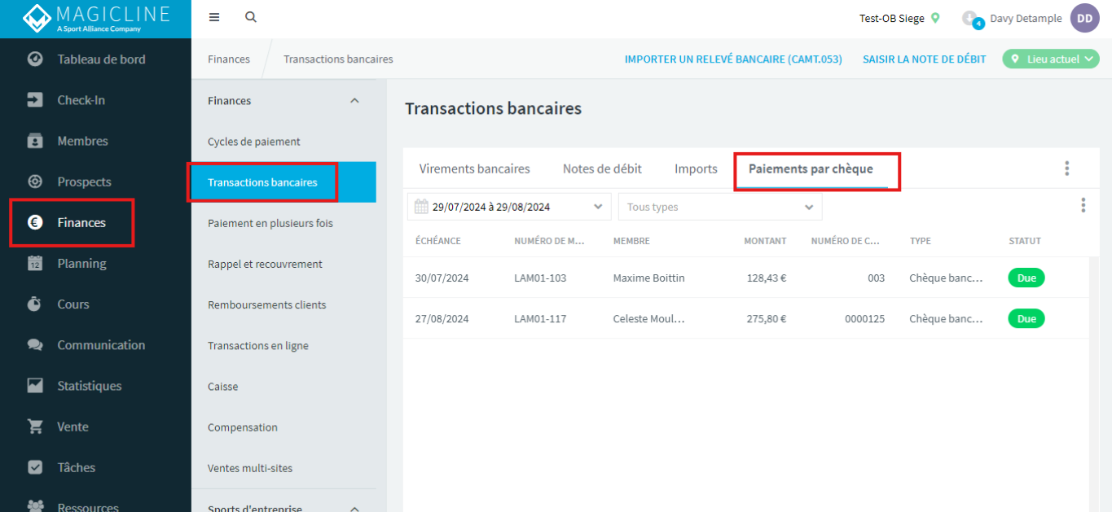The height and width of the screenshot is (512, 1112).
Task: Collapse the Finances section chevron
Action: pos(354,100)
